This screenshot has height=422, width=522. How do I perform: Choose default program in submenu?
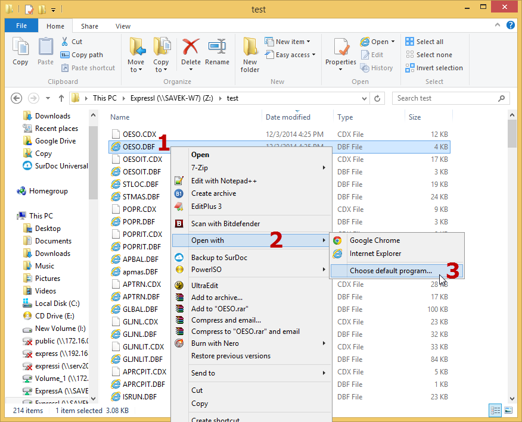[x=391, y=271]
